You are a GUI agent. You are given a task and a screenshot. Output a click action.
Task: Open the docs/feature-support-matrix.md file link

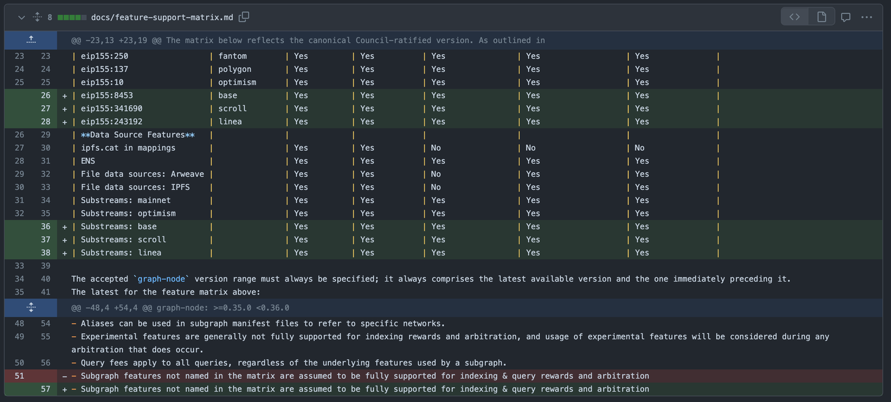pyautogui.click(x=162, y=17)
